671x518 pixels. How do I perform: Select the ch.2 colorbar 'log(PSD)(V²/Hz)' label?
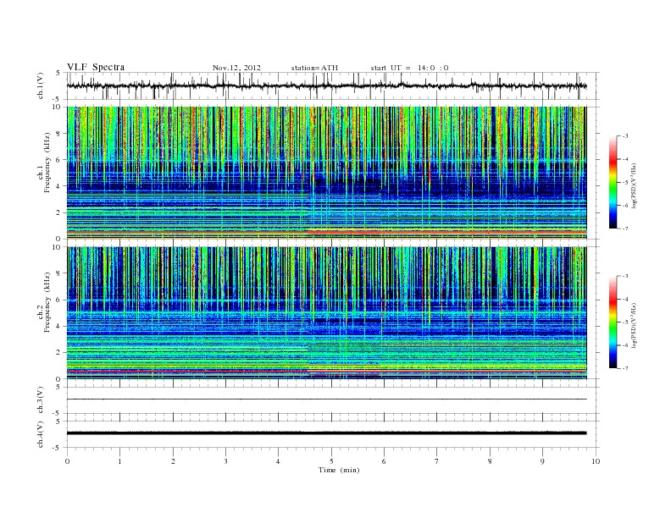tap(634, 325)
